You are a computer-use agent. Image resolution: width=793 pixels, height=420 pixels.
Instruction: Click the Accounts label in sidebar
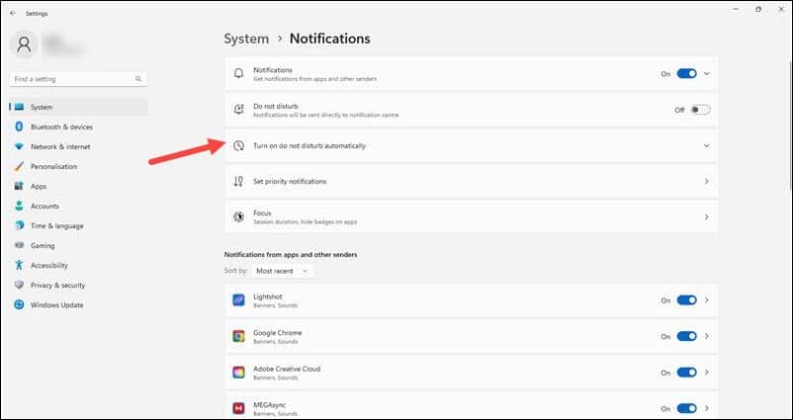(x=45, y=207)
